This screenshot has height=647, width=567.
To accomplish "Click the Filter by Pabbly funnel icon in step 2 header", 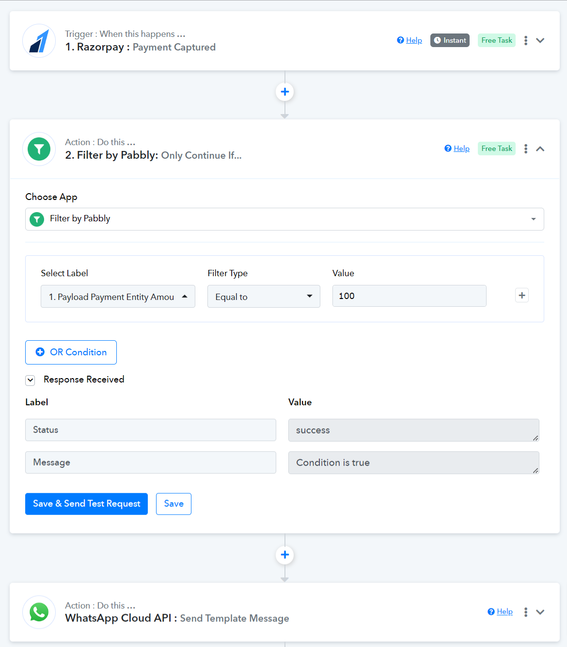I will [x=39, y=149].
